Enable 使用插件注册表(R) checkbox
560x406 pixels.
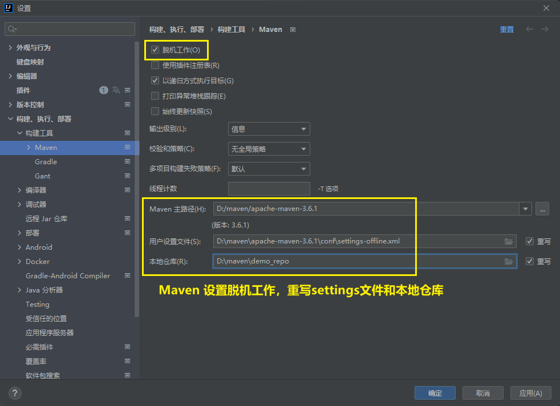click(155, 64)
